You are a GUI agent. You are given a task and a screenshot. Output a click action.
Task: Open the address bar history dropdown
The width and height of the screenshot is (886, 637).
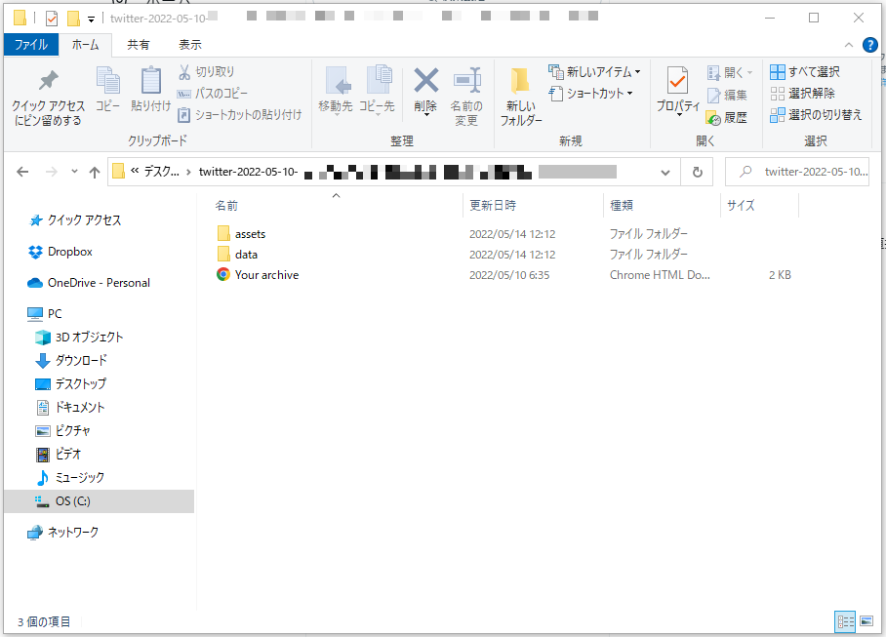pos(665,173)
